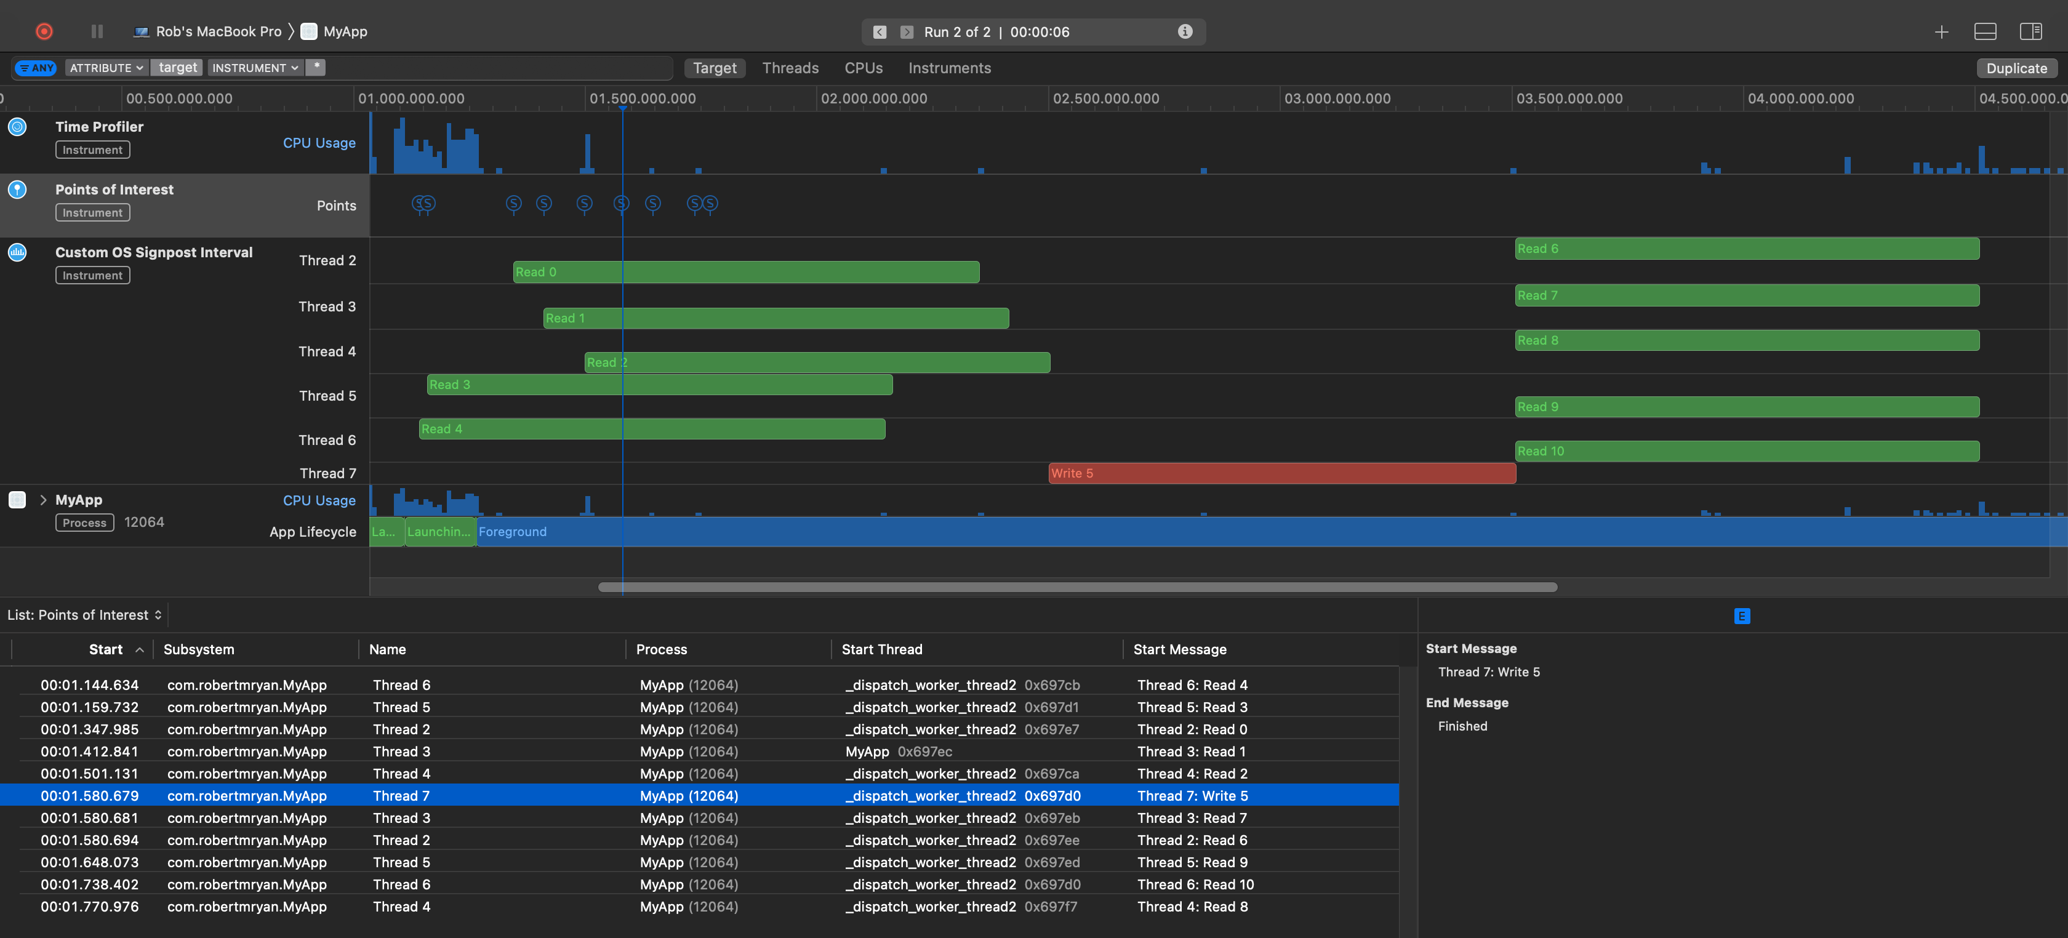Expand the MyApp process row
Image resolution: width=2068 pixels, height=938 pixels.
pyautogui.click(x=42, y=500)
